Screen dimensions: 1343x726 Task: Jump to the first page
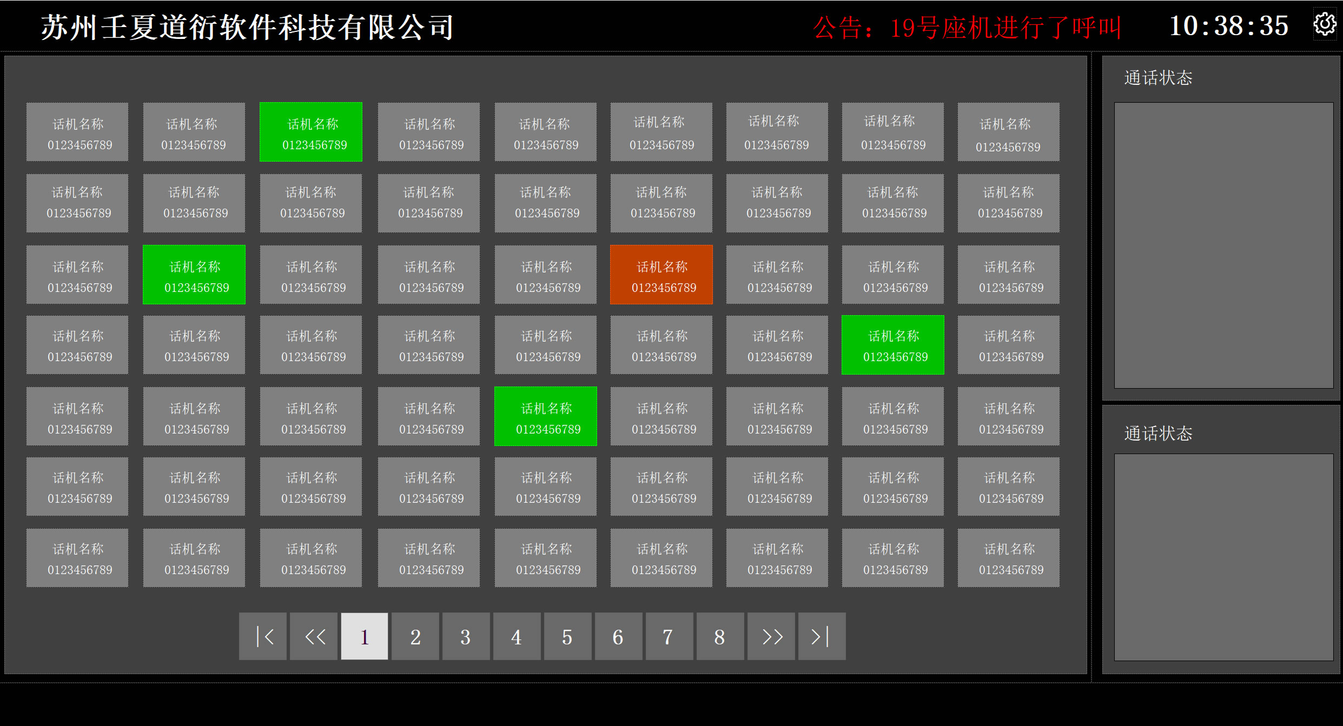pos(263,636)
